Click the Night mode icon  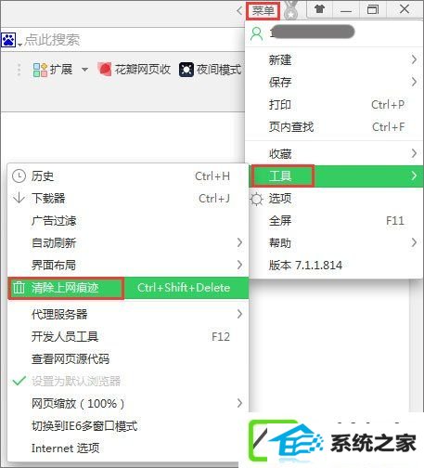186,70
